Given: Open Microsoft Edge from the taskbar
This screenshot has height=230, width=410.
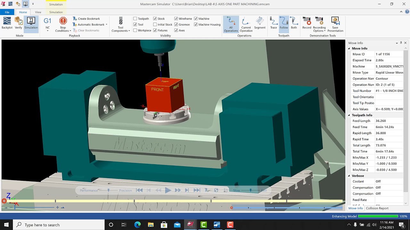Looking at the screenshot, I should pyautogui.click(x=137, y=225).
